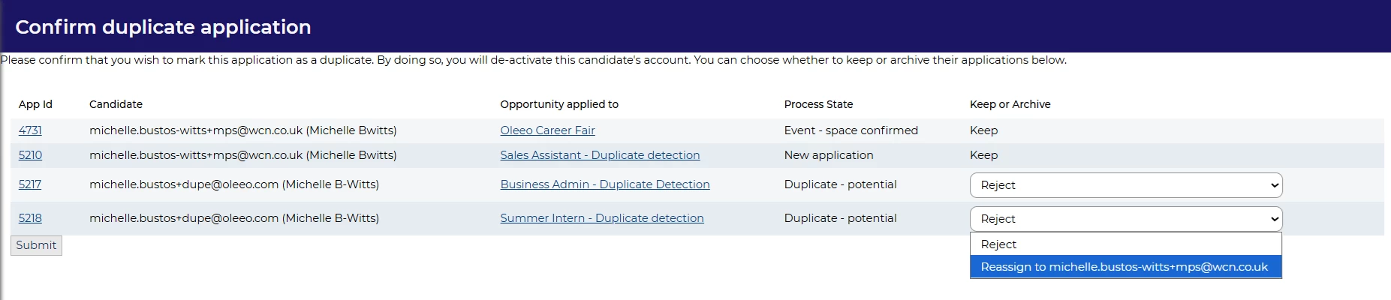Image resolution: width=1391 pixels, height=300 pixels.
Task: Open the Oleeo Career Fair opportunity
Action: pyautogui.click(x=547, y=130)
